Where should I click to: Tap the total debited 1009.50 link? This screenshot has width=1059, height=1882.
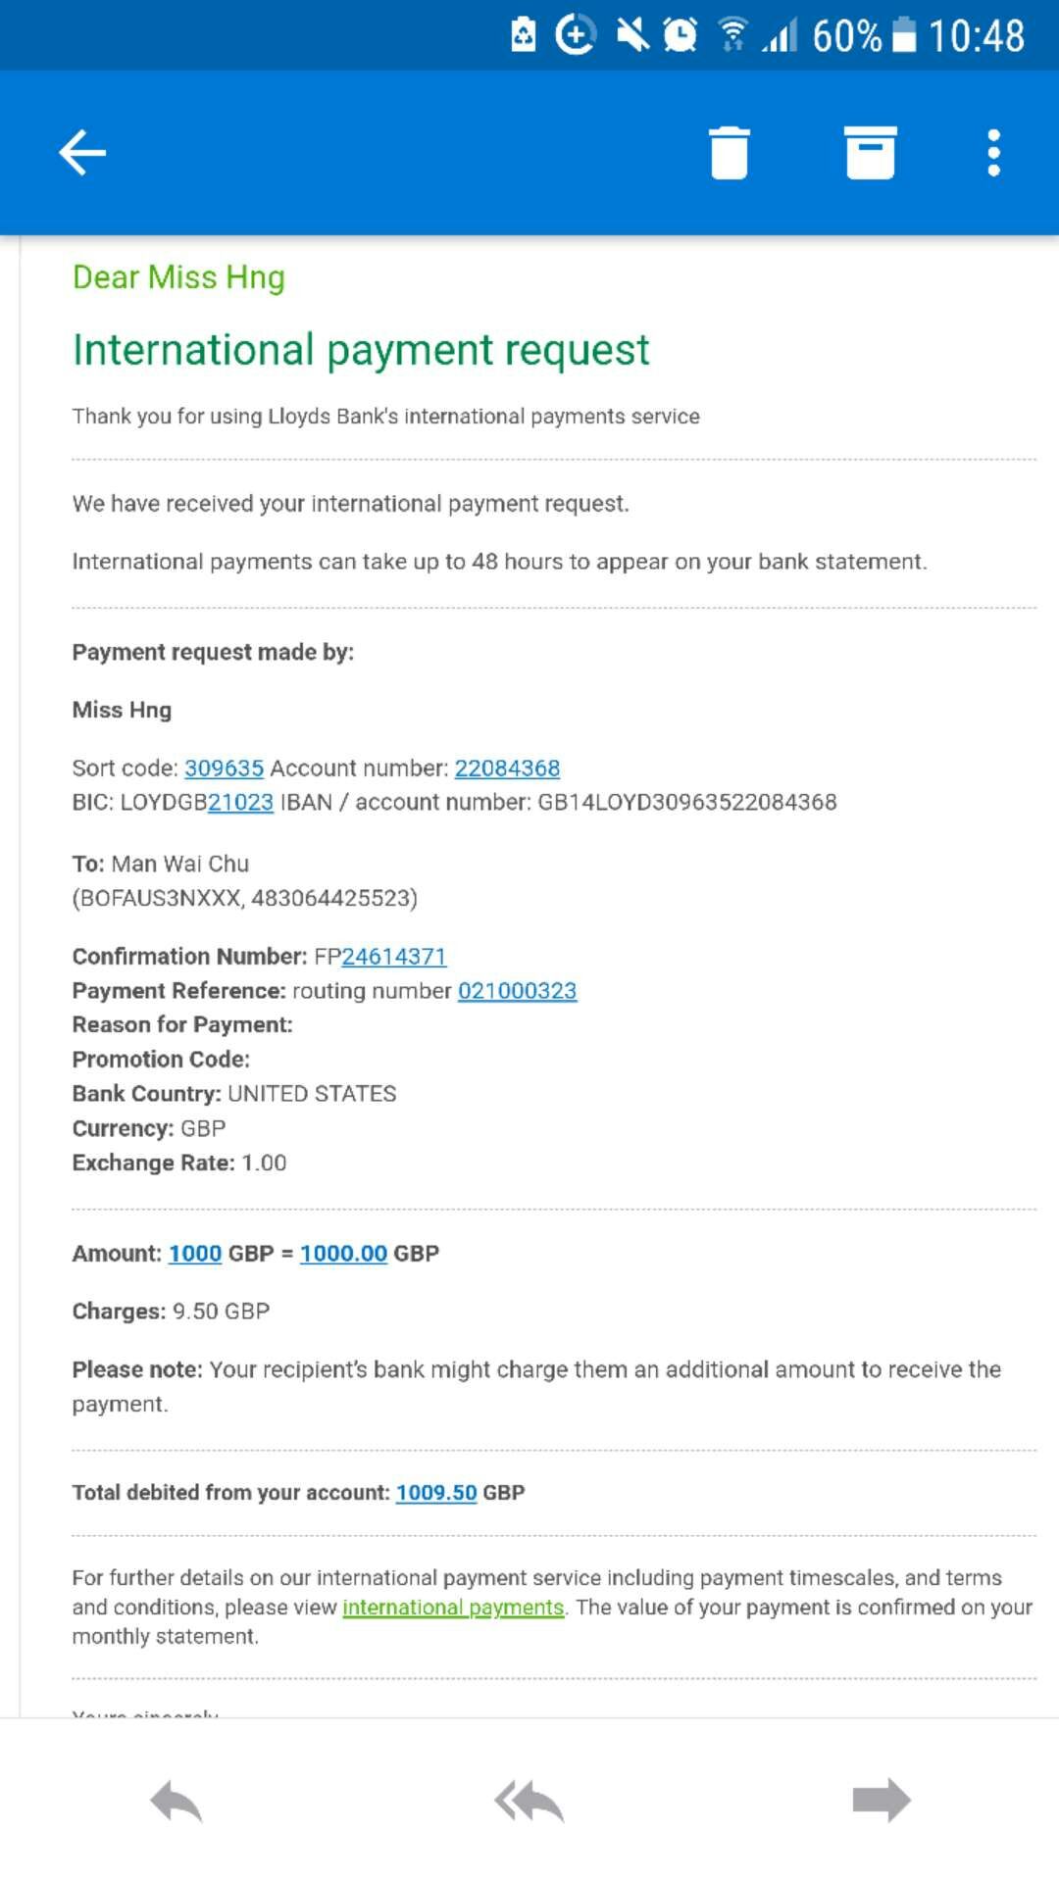pos(436,1493)
